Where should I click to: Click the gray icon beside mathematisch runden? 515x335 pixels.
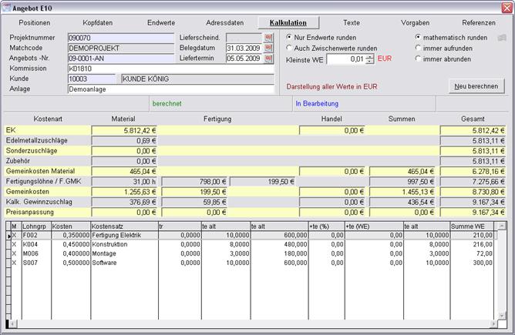501,37
